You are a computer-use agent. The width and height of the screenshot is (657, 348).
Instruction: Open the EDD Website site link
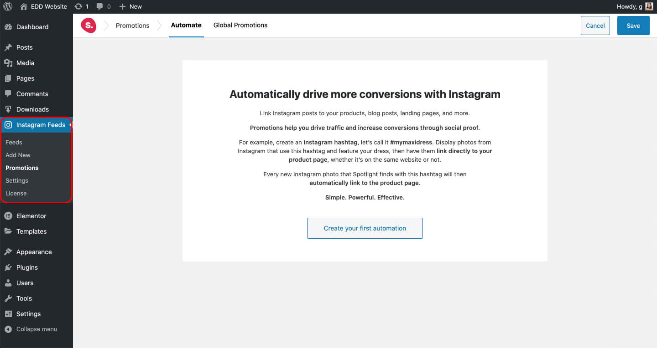click(x=49, y=6)
